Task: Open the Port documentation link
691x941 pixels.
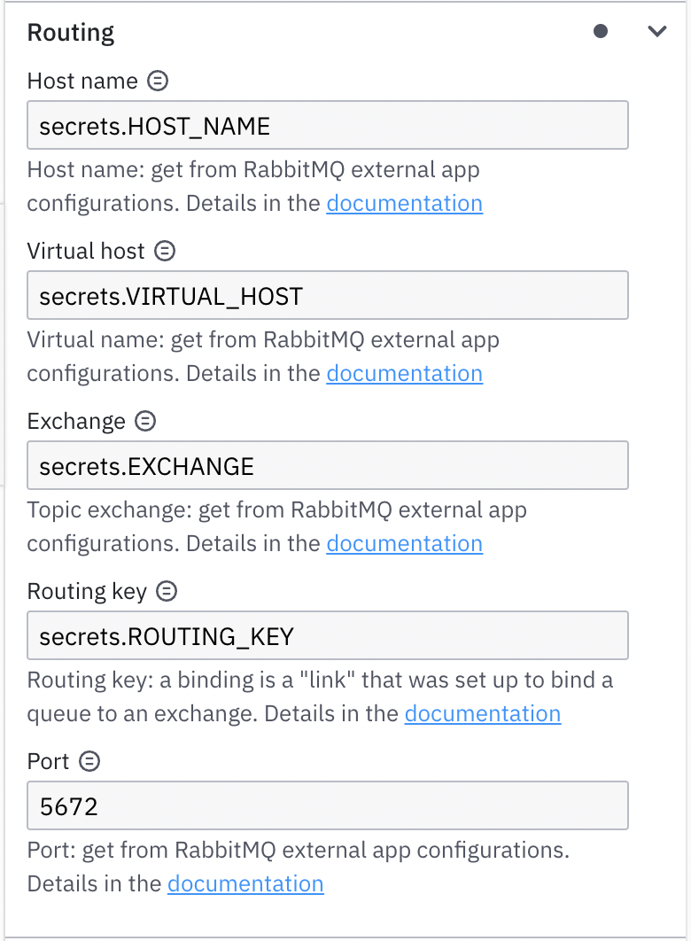Action: 245,883
